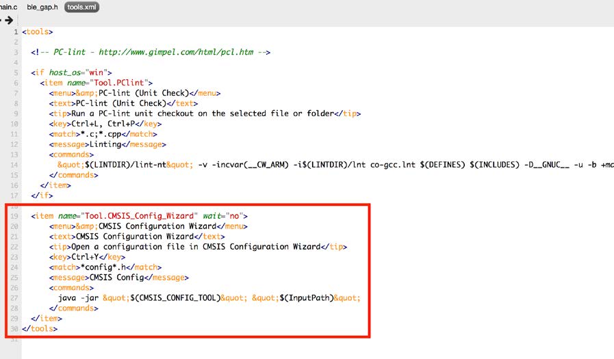Viewport: 614px width, 359px height.
Task: Click line number 14 in the gutter
Action: [x=14, y=165]
